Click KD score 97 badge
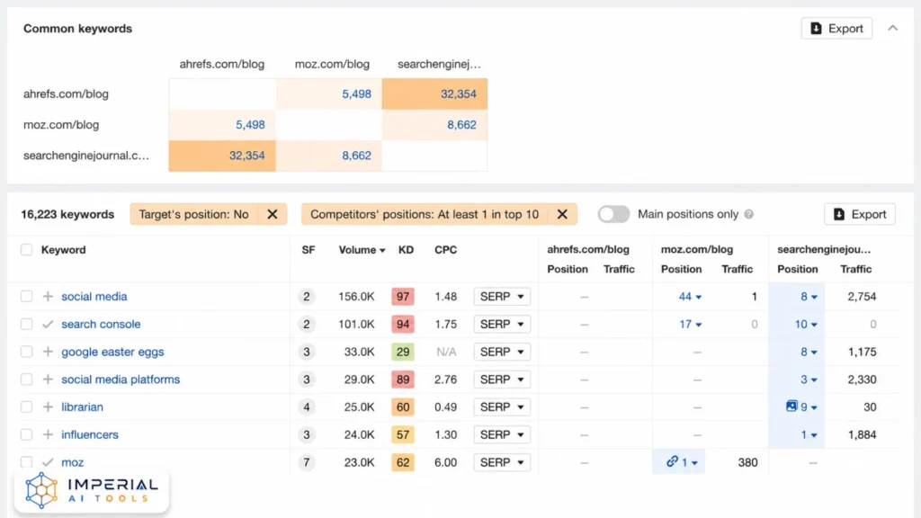The image size is (921, 518). point(402,297)
